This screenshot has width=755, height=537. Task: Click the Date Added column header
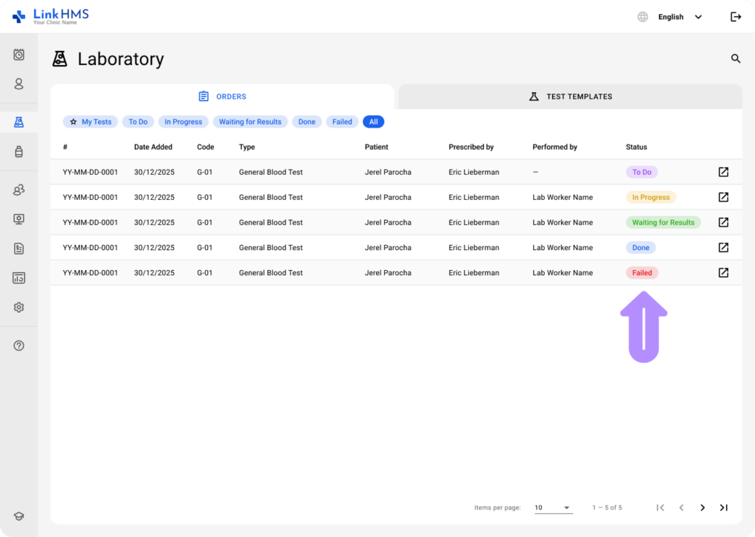tap(153, 147)
